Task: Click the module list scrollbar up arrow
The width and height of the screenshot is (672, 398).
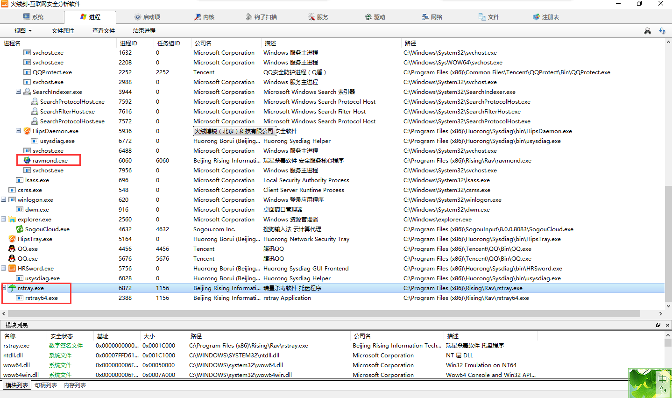Action: (668, 335)
